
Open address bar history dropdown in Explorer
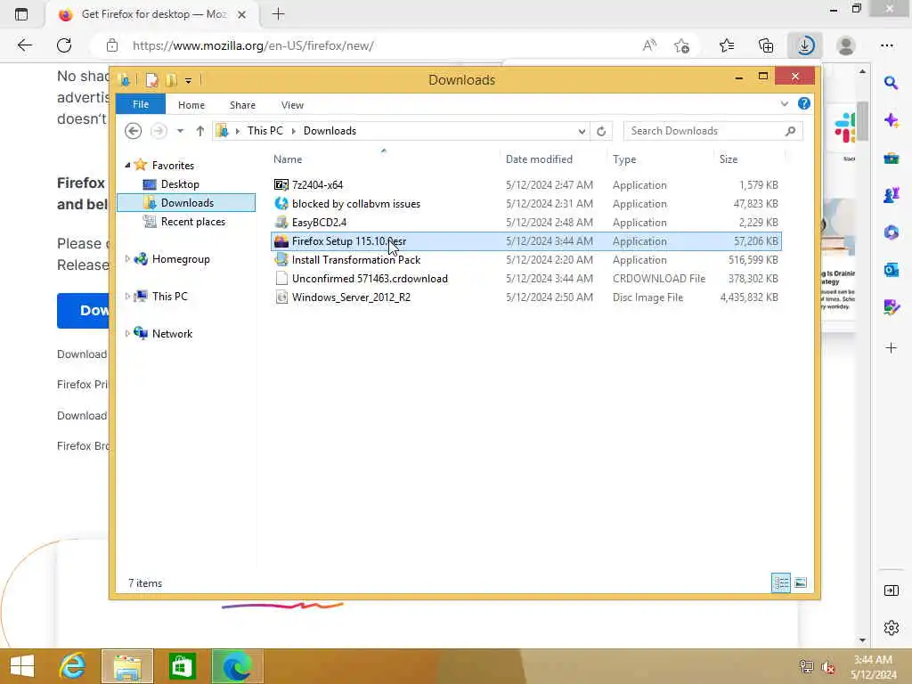click(x=581, y=132)
